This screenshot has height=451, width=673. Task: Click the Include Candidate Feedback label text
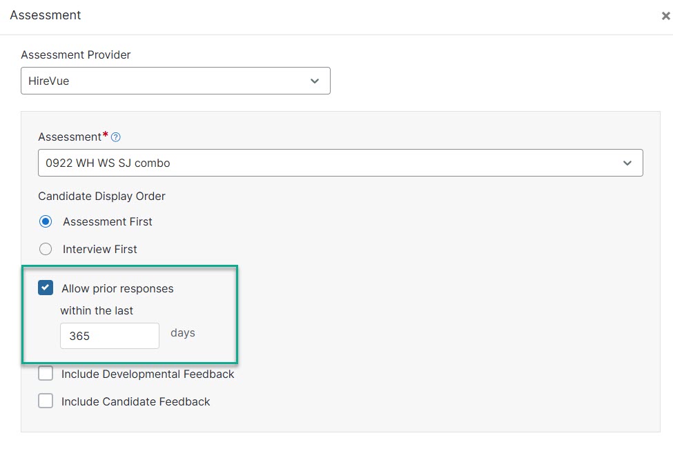click(x=135, y=401)
